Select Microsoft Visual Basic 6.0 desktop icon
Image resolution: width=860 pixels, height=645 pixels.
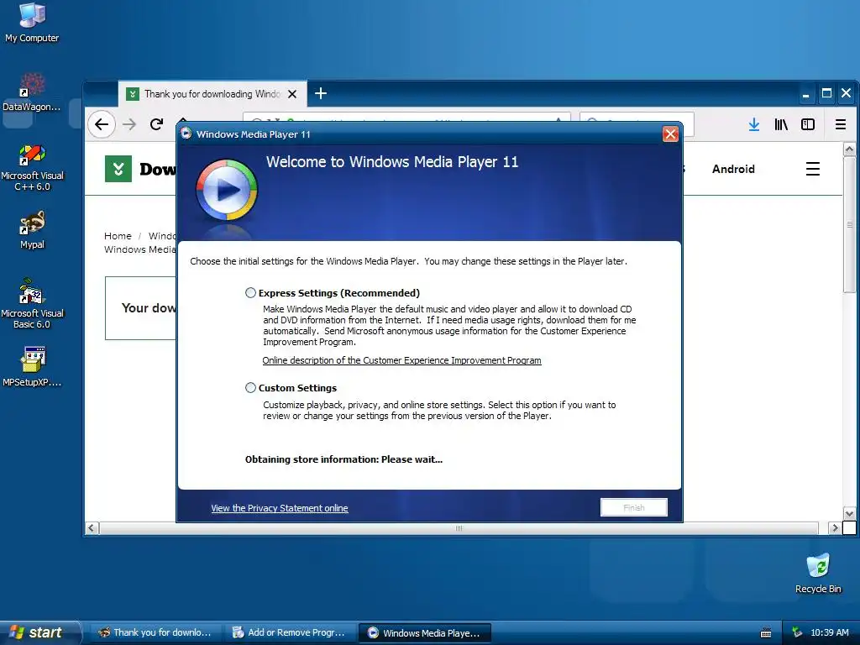(32, 303)
